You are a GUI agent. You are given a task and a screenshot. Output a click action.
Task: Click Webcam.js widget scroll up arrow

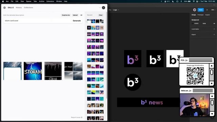(x=212, y=96)
